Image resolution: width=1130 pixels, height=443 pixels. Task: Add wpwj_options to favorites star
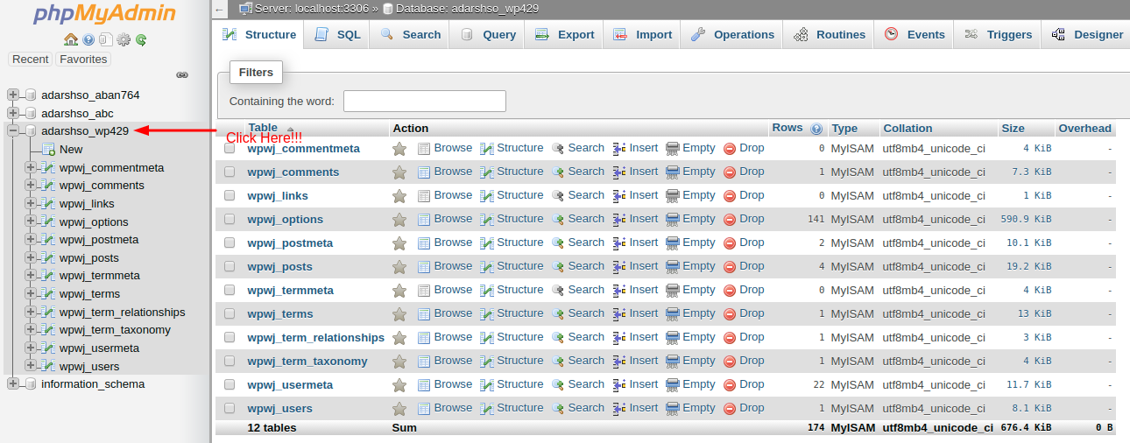click(399, 220)
